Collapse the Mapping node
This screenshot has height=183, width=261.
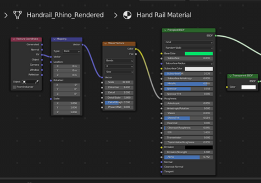[55, 39]
